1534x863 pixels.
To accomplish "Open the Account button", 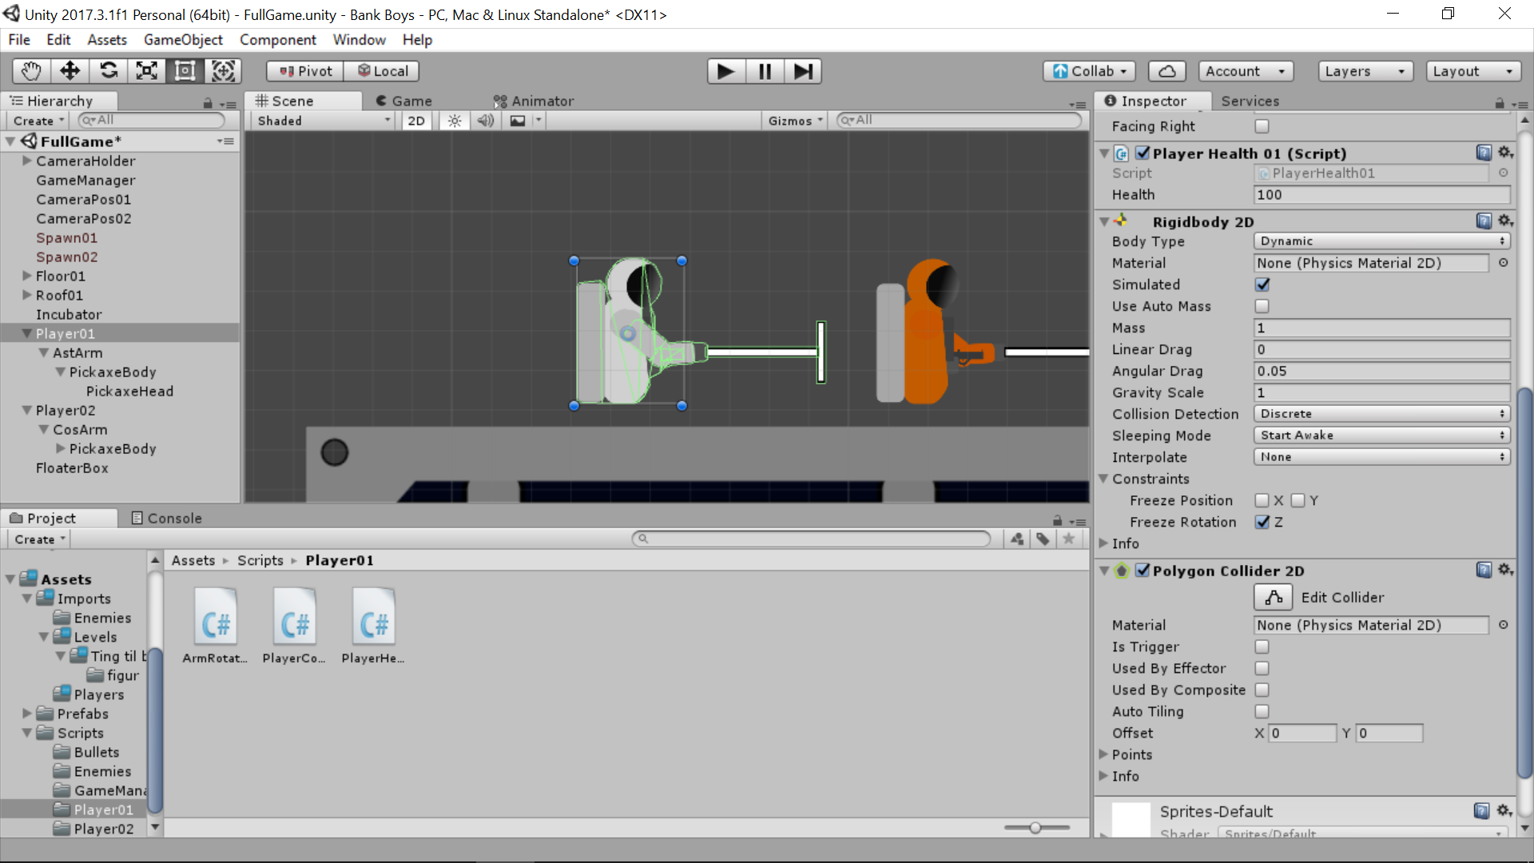I will 1246,71.
